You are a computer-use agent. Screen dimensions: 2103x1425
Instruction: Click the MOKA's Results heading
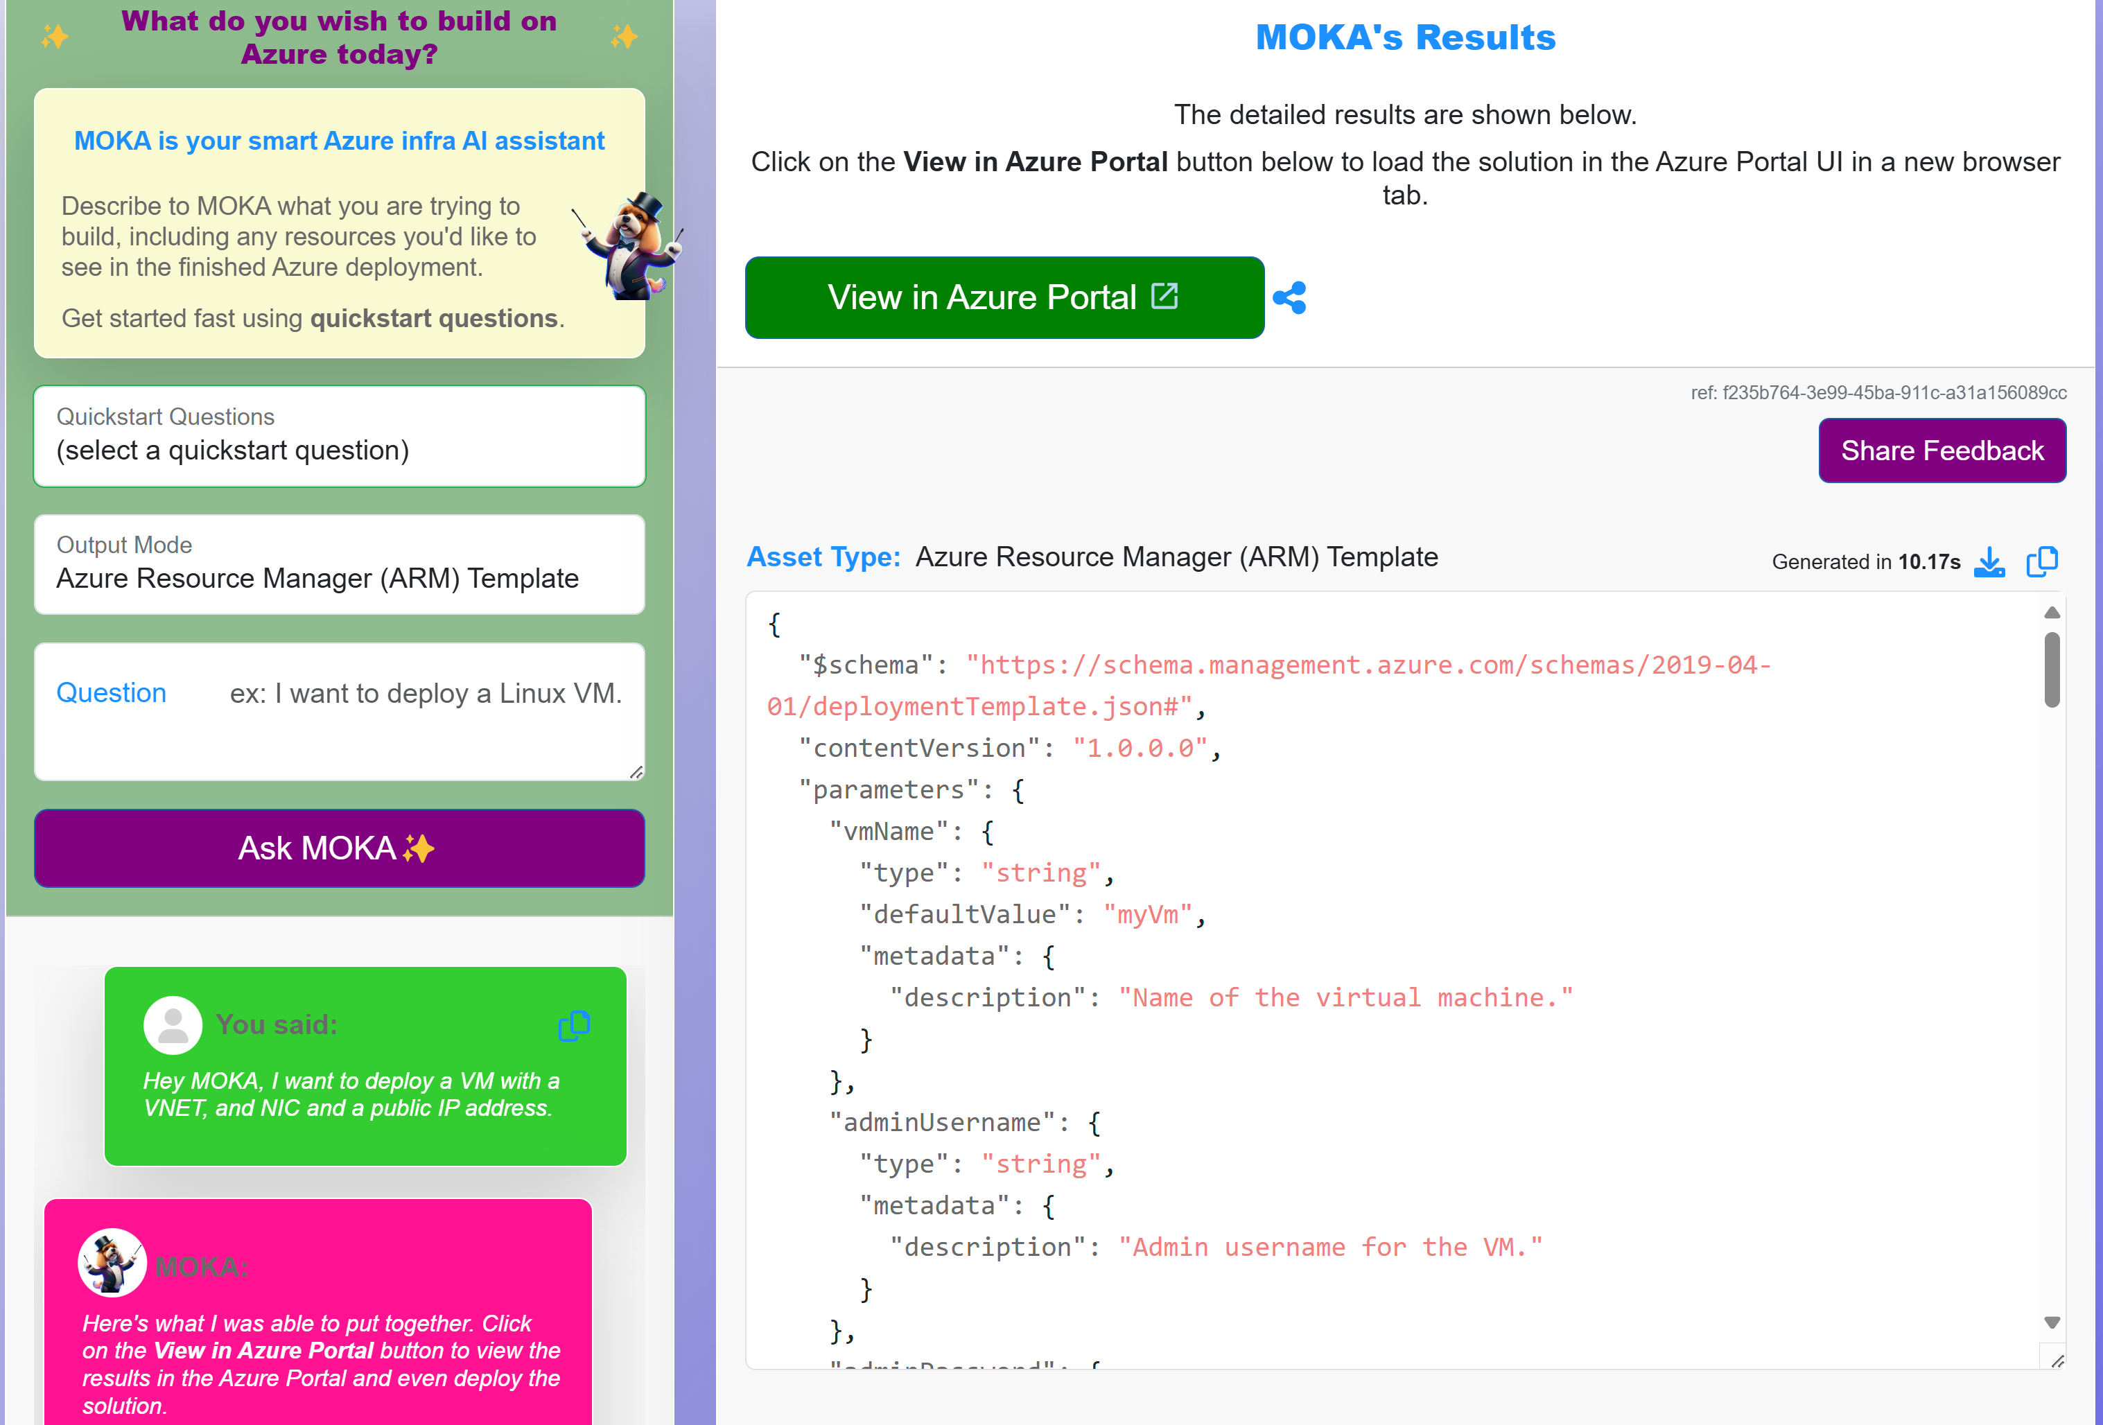[x=1405, y=37]
